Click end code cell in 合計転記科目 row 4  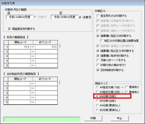(x=46, y=97)
